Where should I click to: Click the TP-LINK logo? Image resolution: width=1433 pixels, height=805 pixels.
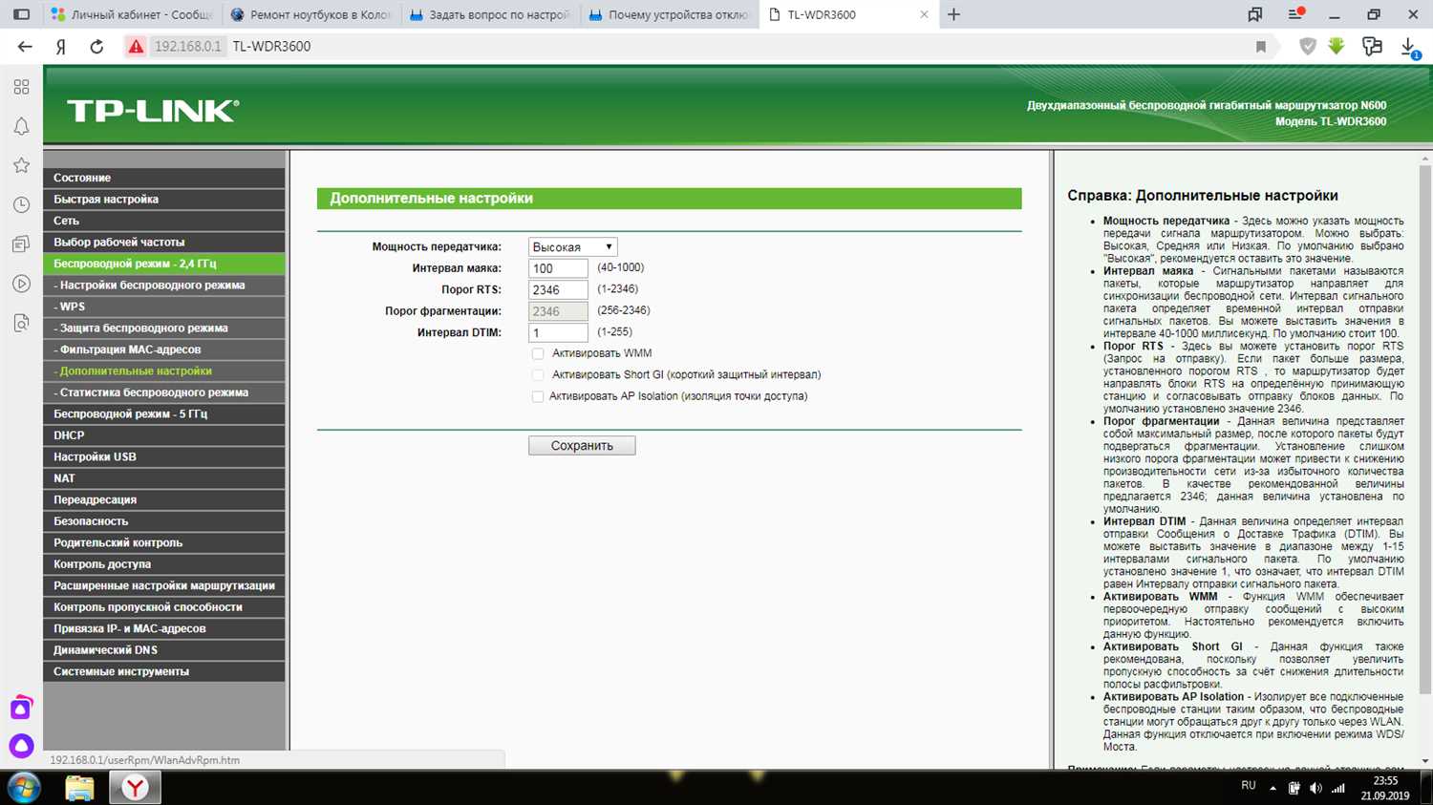153,111
